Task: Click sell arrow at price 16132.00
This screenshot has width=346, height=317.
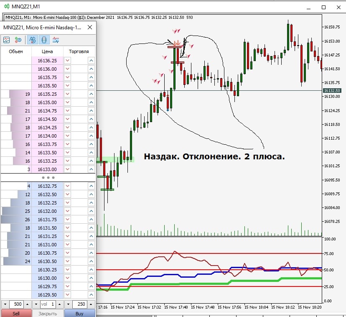Action: coord(68,211)
